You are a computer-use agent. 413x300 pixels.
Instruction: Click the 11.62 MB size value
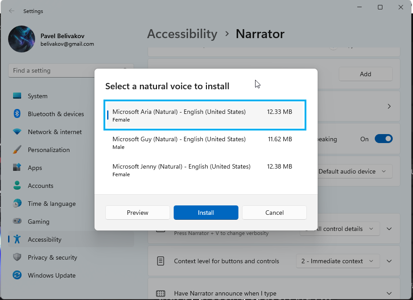click(280, 139)
